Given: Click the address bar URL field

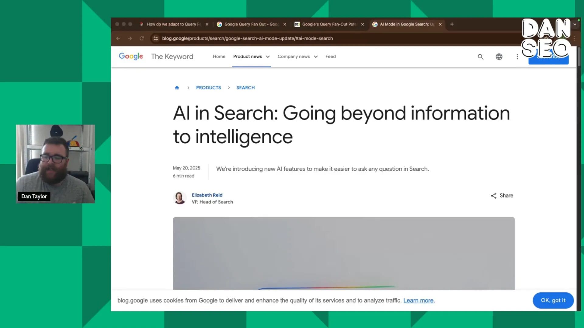Looking at the screenshot, I should click(247, 39).
